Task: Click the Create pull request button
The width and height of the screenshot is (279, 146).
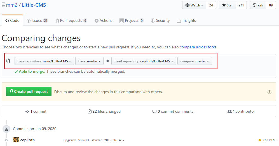Action: 29,91
